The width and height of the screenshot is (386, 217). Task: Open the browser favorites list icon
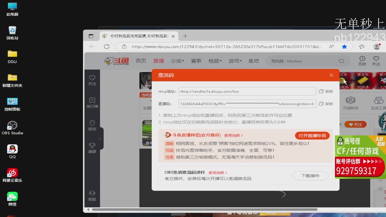point(361,46)
